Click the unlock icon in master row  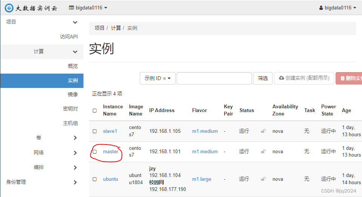[263, 151]
